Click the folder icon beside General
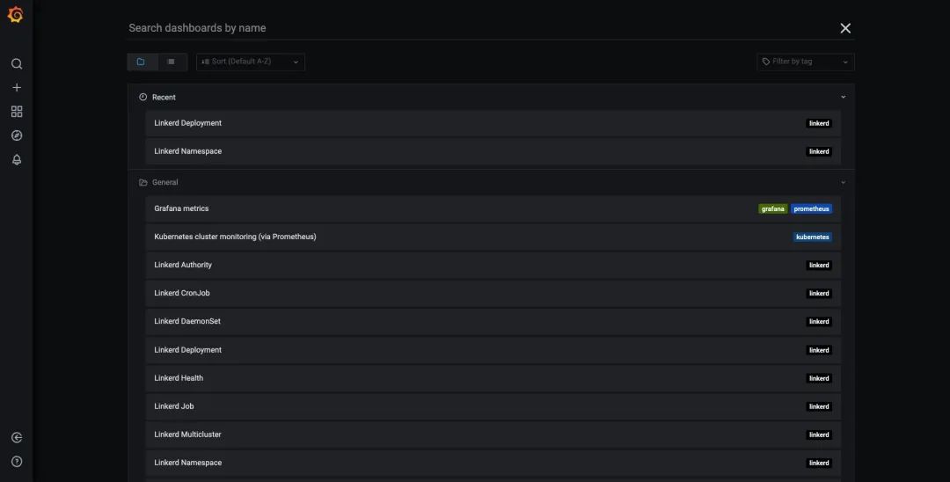 pos(143,182)
